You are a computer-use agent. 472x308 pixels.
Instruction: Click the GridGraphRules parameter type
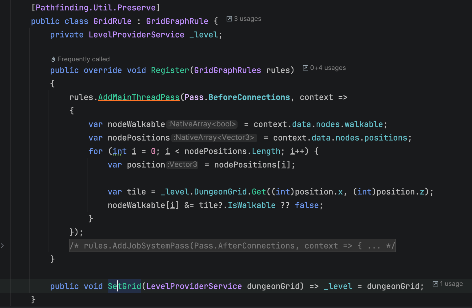tap(227, 70)
